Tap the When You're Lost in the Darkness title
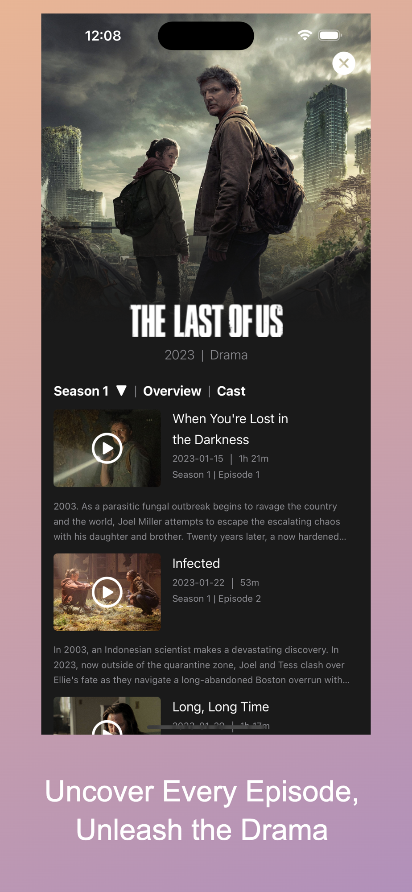Screen dimensions: 412x892 (x=230, y=429)
